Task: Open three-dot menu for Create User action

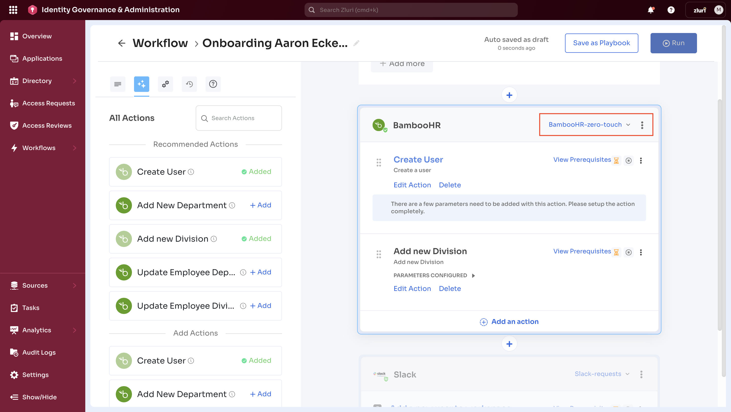Action: (x=641, y=161)
